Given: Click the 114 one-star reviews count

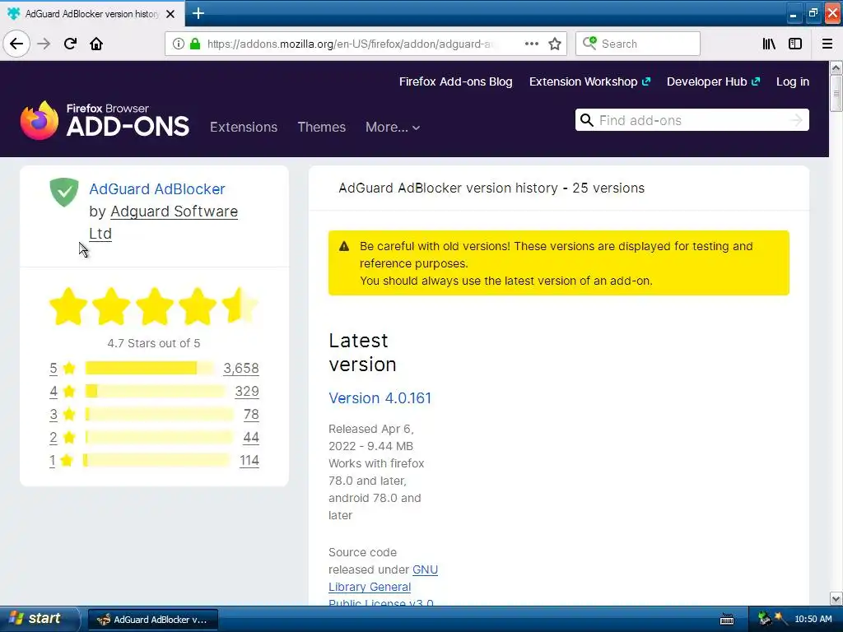Looking at the screenshot, I should (x=249, y=461).
